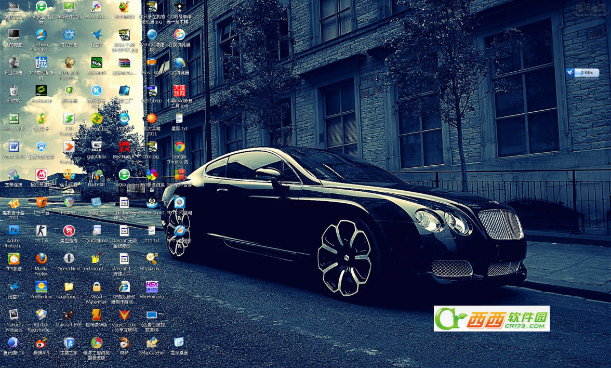611x368 pixels.
Task: Select the Gidot Box icon
Action: pos(97,147)
